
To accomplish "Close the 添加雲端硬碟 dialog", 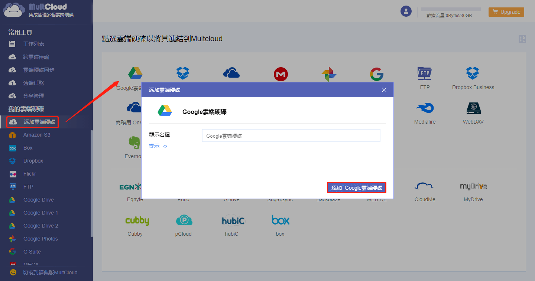I will click(x=384, y=90).
